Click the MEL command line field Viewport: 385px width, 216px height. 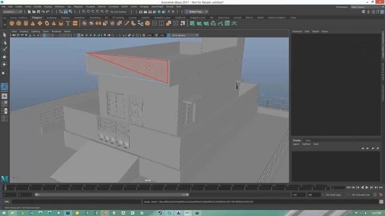pyautogui.click(x=76, y=202)
